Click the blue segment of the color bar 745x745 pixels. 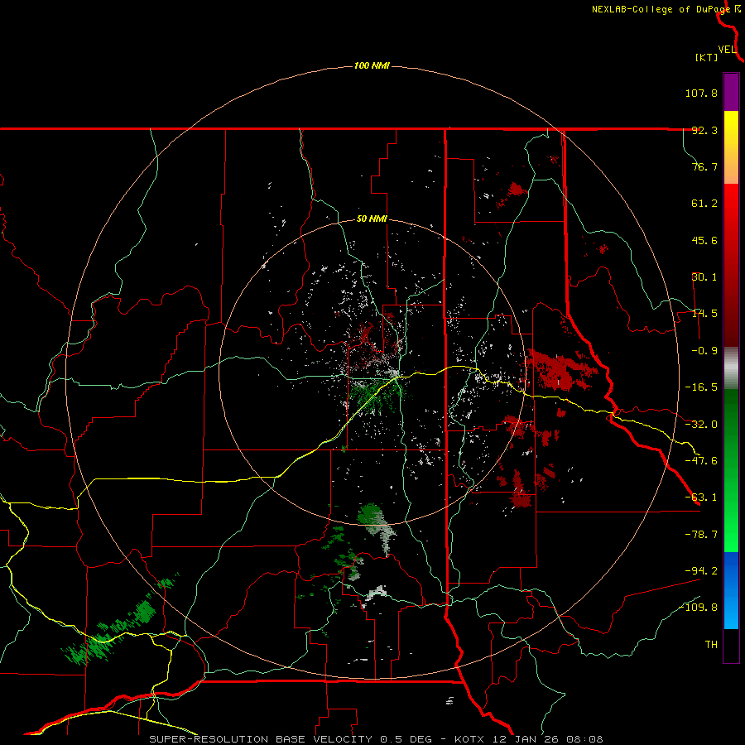(x=731, y=590)
